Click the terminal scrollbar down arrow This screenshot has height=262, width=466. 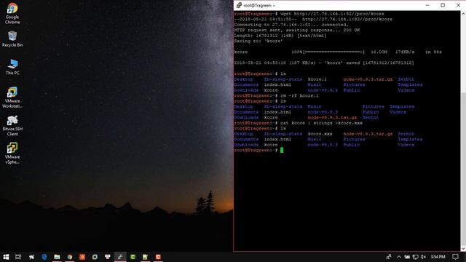(463, 249)
